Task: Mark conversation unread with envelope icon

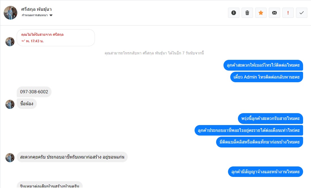Action: pyautogui.click(x=274, y=13)
